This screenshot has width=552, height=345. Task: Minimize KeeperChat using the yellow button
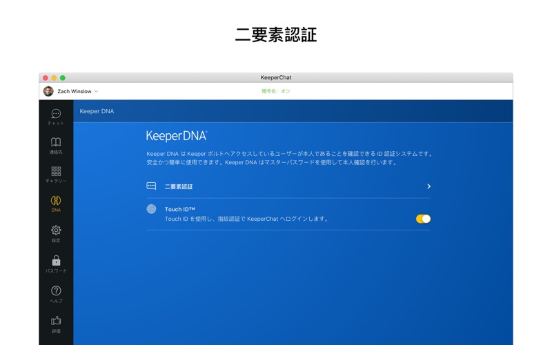[x=54, y=78]
